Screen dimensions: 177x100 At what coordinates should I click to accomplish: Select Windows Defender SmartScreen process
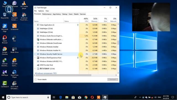(76, 43)
